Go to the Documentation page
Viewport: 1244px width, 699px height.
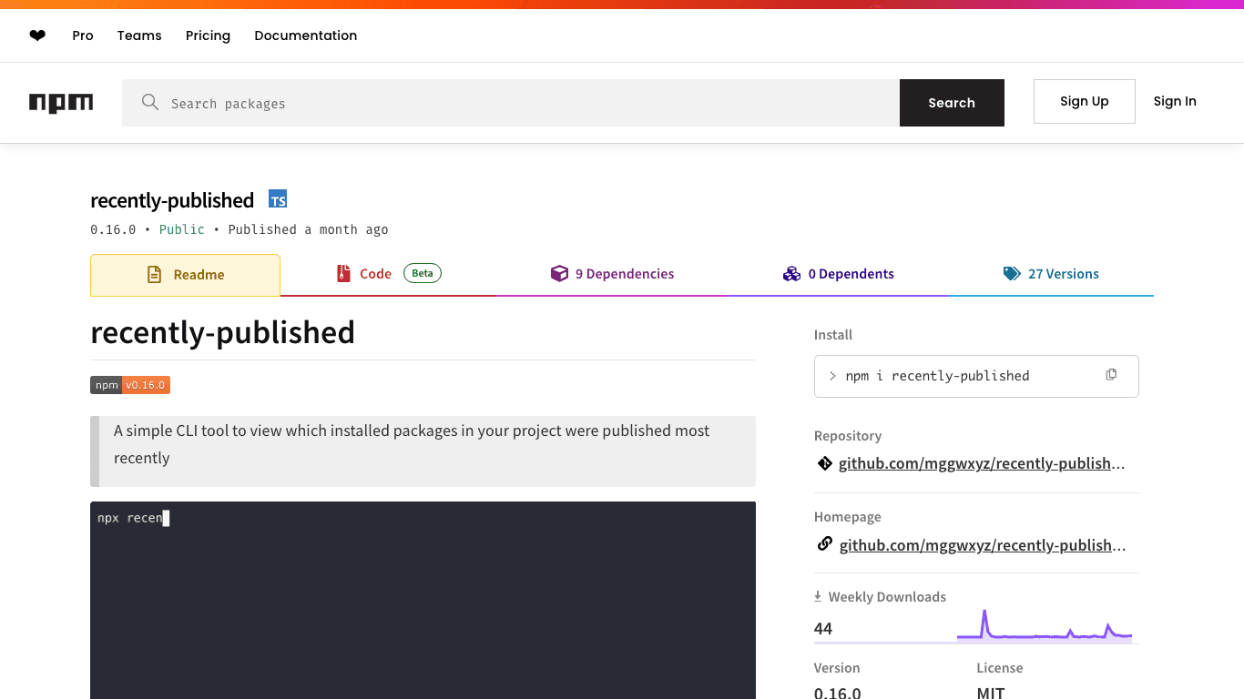point(305,35)
